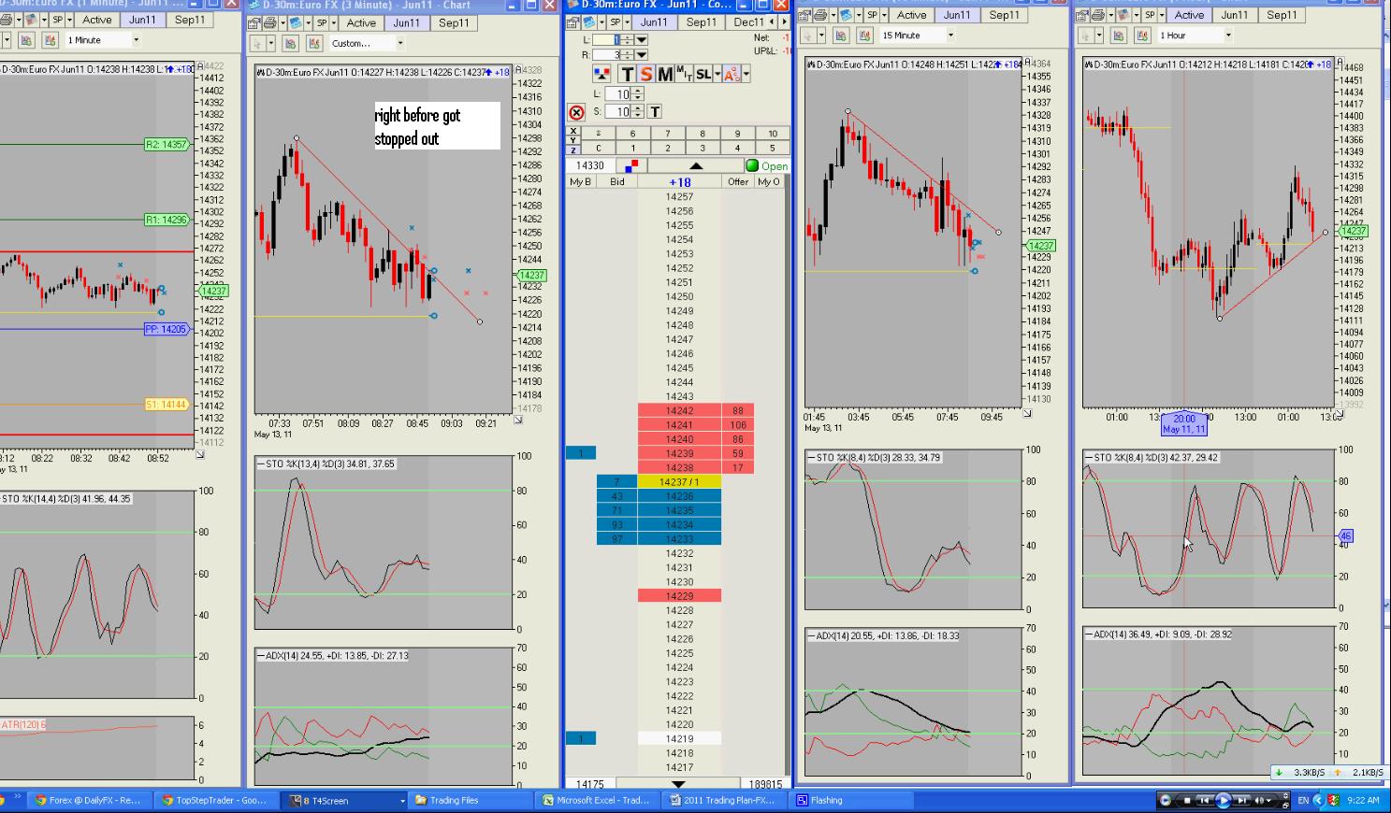Click the keypad number 5 button in the DOM
Viewport: 1391px width, 813px height.
pos(773,148)
